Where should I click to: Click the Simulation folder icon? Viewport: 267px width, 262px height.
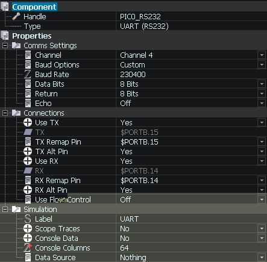pyautogui.click(x=16, y=209)
